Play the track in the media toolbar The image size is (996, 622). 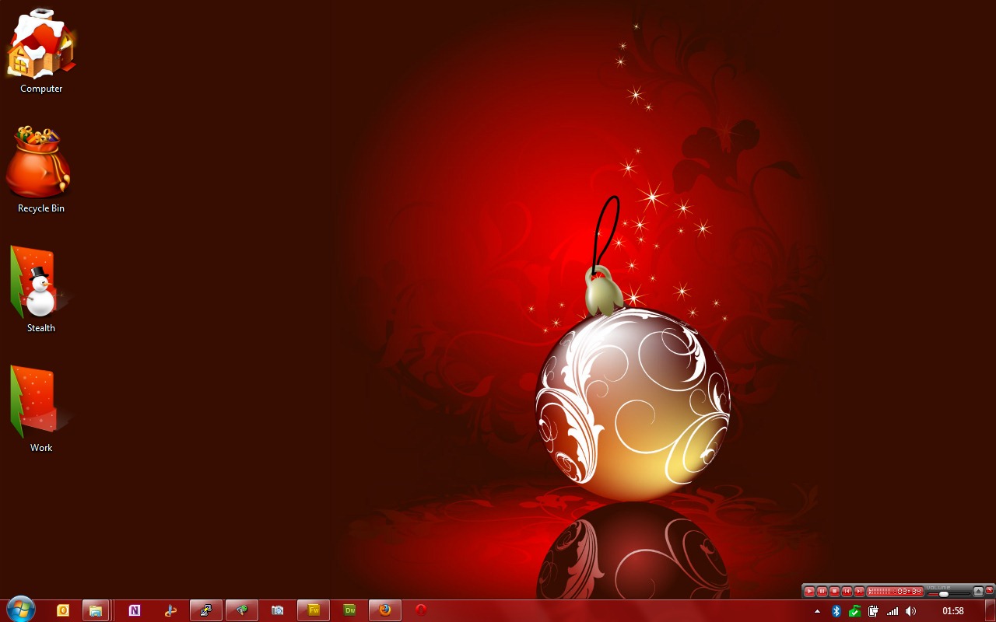click(809, 592)
